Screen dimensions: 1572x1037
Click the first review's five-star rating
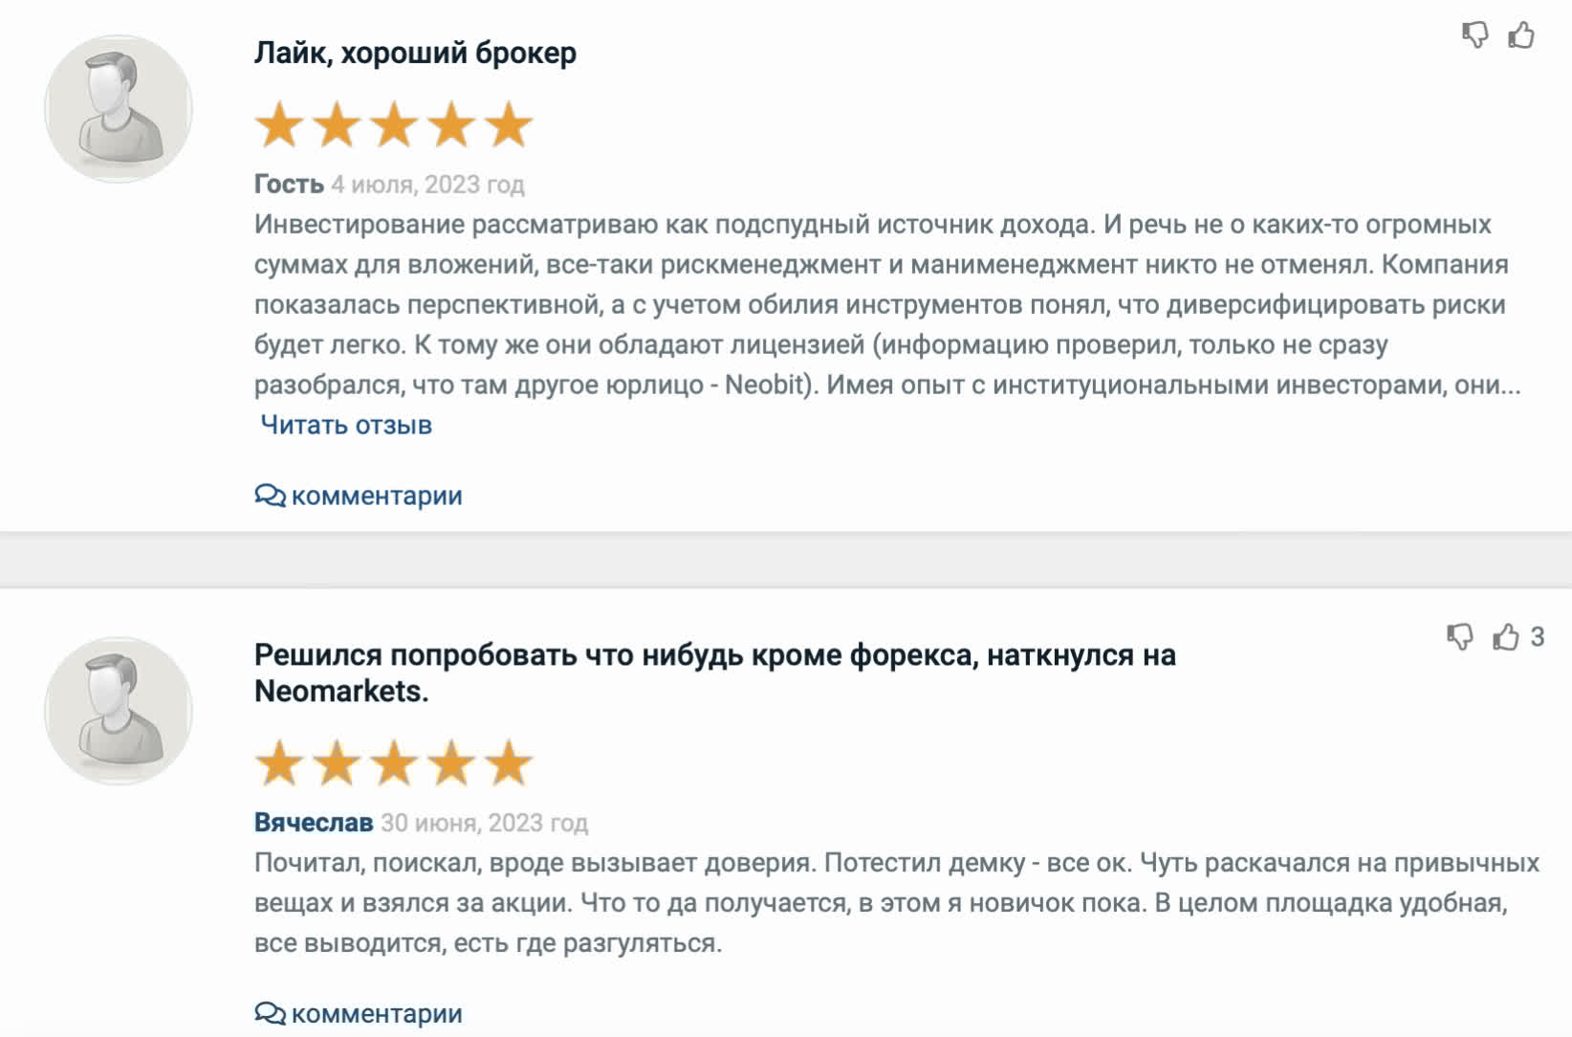[394, 125]
